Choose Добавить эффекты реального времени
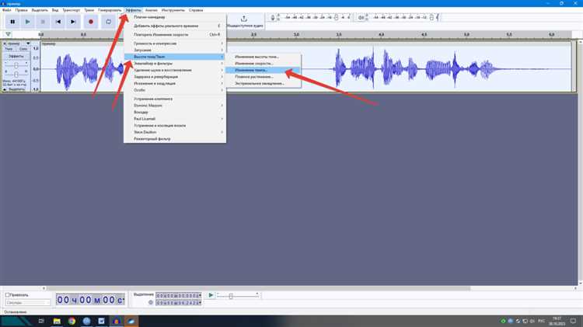 [x=175, y=26]
